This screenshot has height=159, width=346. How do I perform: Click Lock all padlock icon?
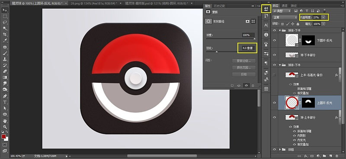point(298,24)
